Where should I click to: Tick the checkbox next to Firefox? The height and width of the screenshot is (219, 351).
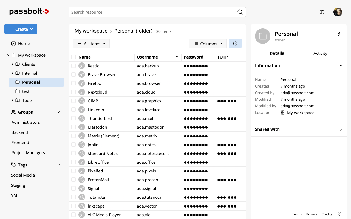(73, 83)
